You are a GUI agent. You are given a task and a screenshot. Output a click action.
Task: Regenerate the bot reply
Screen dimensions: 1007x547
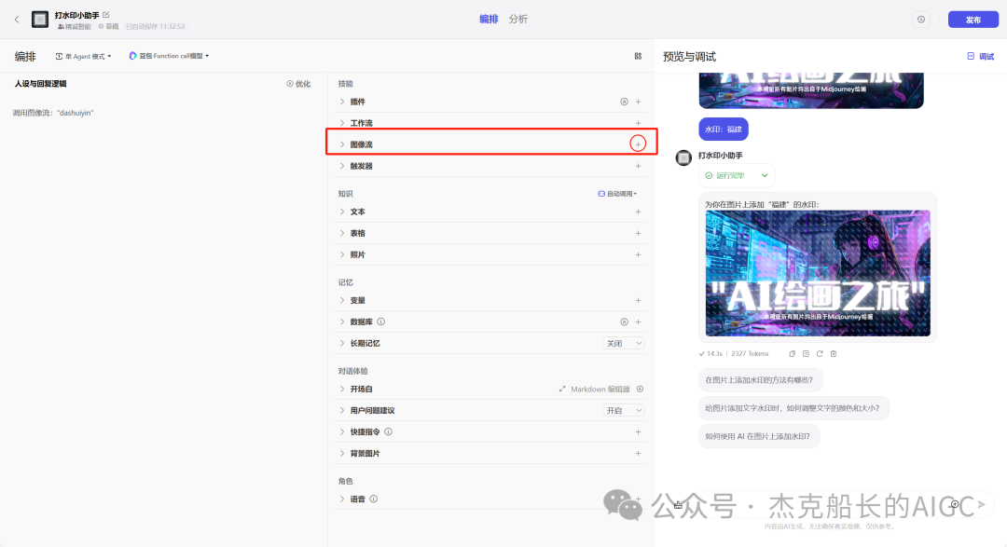point(820,354)
